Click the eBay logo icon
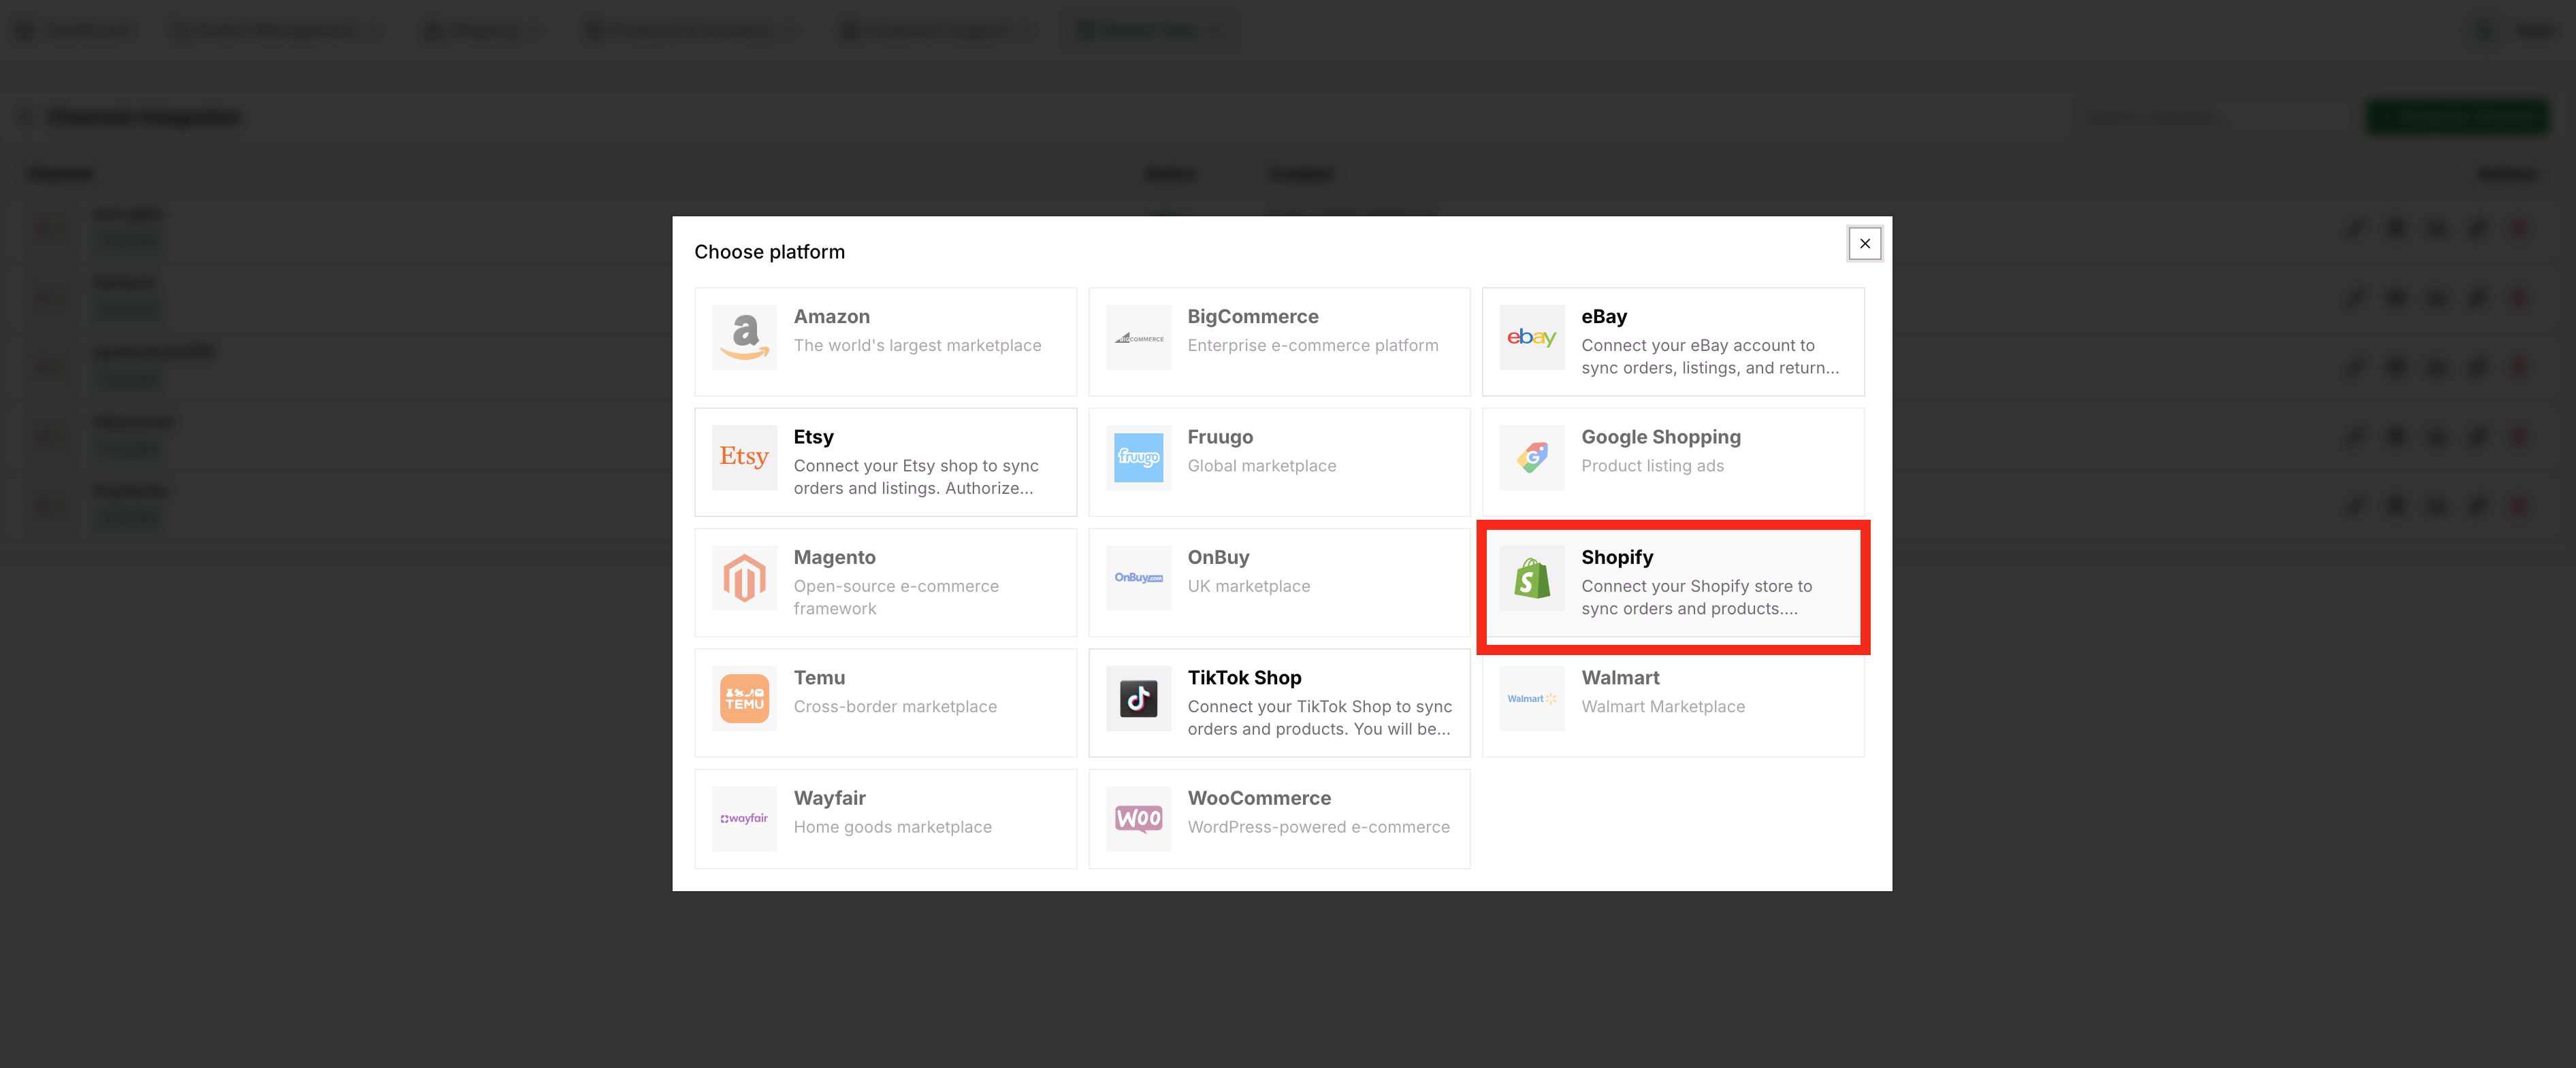 point(1532,337)
